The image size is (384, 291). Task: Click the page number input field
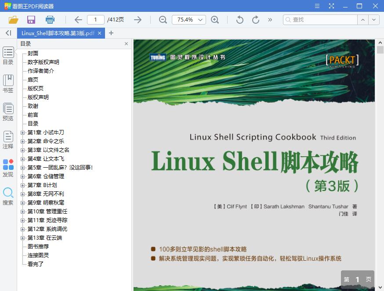pyautogui.click(x=96, y=20)
